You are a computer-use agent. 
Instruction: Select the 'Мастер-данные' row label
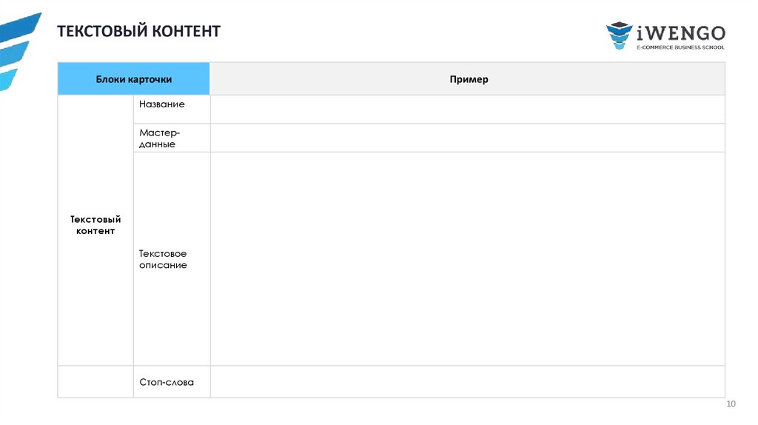160,138
